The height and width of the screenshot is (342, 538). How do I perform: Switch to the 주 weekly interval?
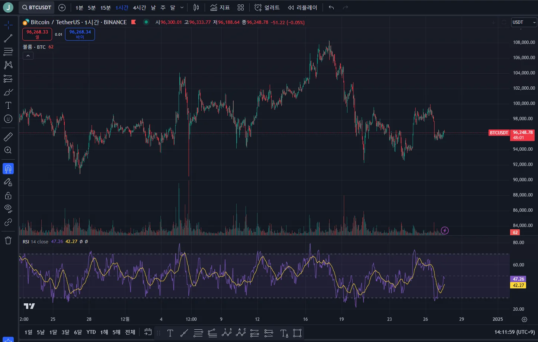pyautogui.click(x=163, y=7)
